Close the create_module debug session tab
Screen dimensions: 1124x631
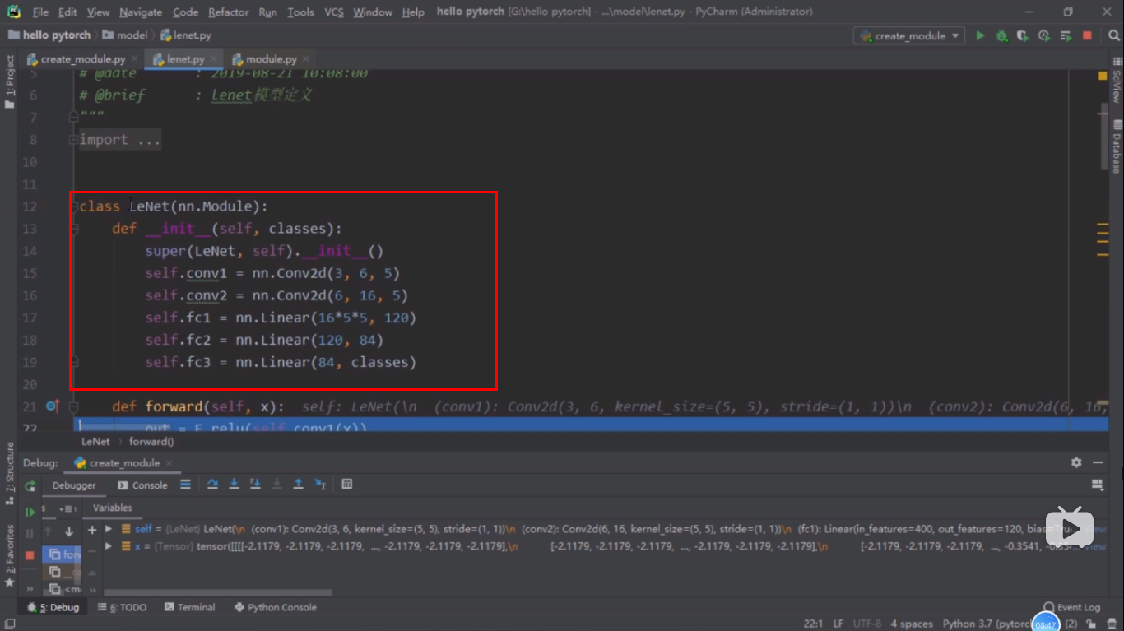[x=170, y=462]
